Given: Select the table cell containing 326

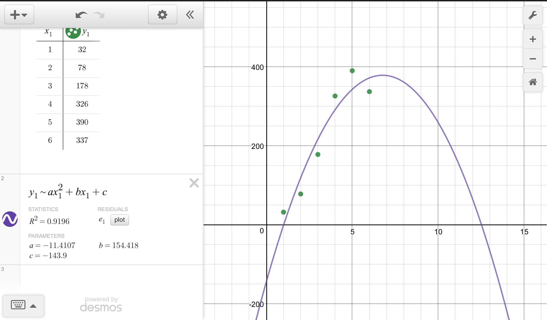Looking at the screenshot, I should [82, 104].
